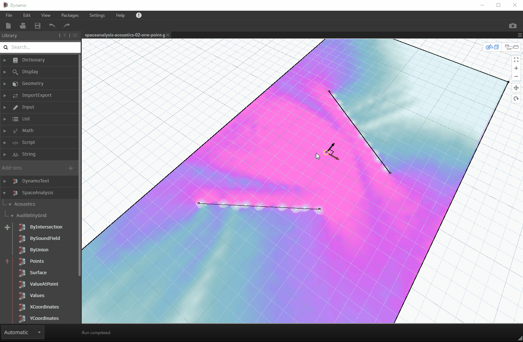
Task: Switch to 3D background preview mode
Action: [492, 47]
